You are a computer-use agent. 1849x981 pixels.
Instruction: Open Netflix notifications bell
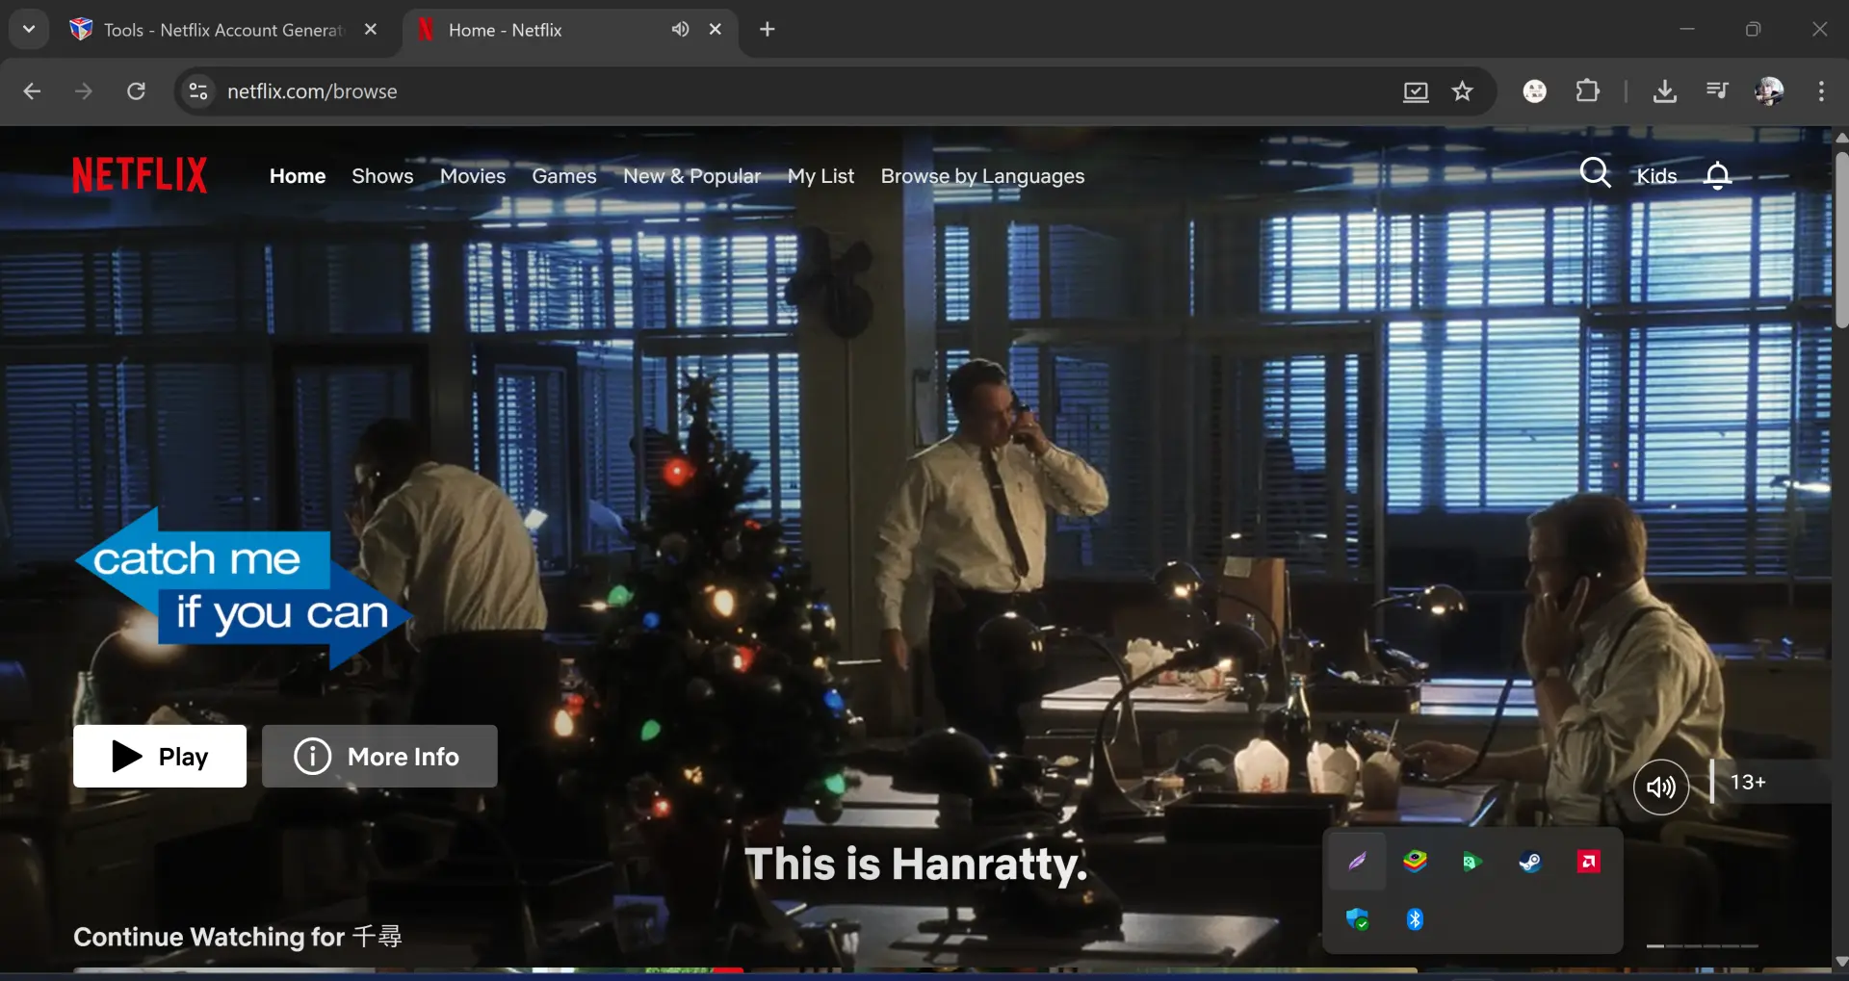[1717, 175]
